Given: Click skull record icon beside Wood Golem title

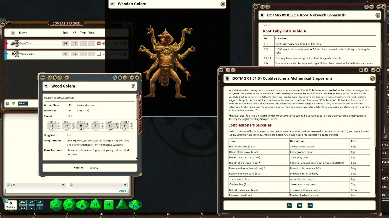Looking at the screenshot, I should point(46,86).
